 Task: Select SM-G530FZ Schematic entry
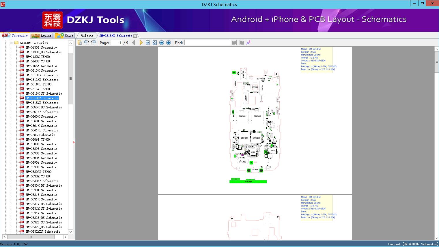tap(42, 181)
